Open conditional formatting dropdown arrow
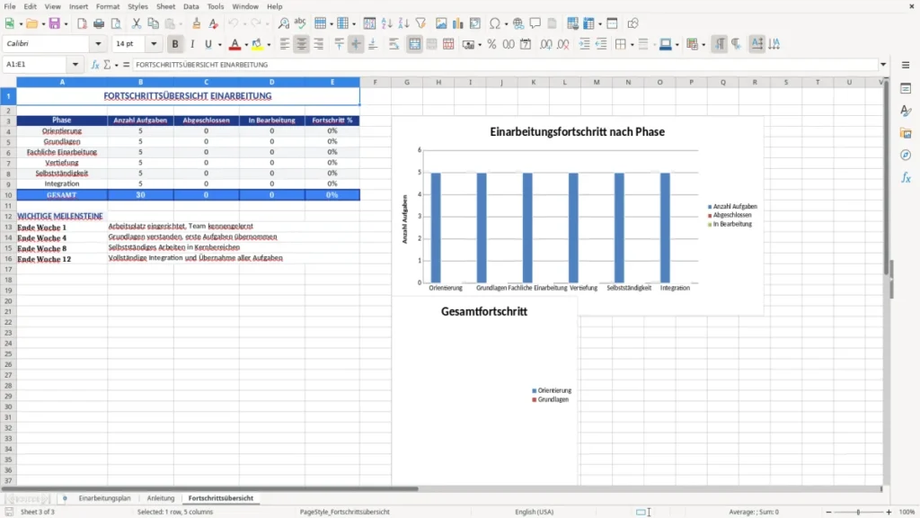The height and width of the screenshot is (518, 920). click(x=703, y=45)
